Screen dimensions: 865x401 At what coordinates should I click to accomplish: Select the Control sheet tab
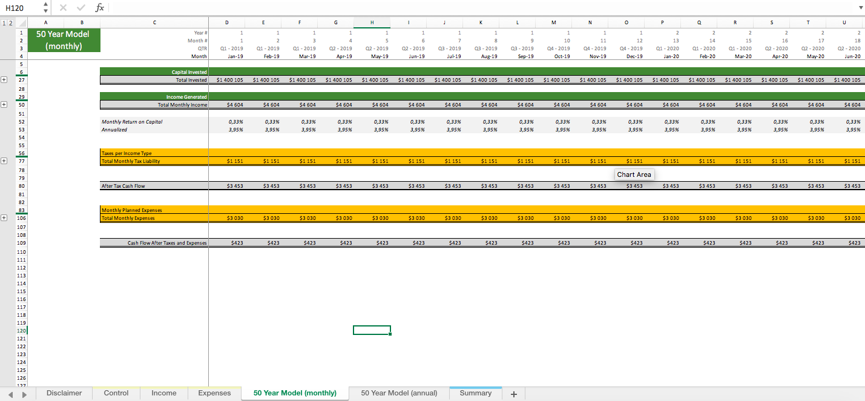point(115,393)
